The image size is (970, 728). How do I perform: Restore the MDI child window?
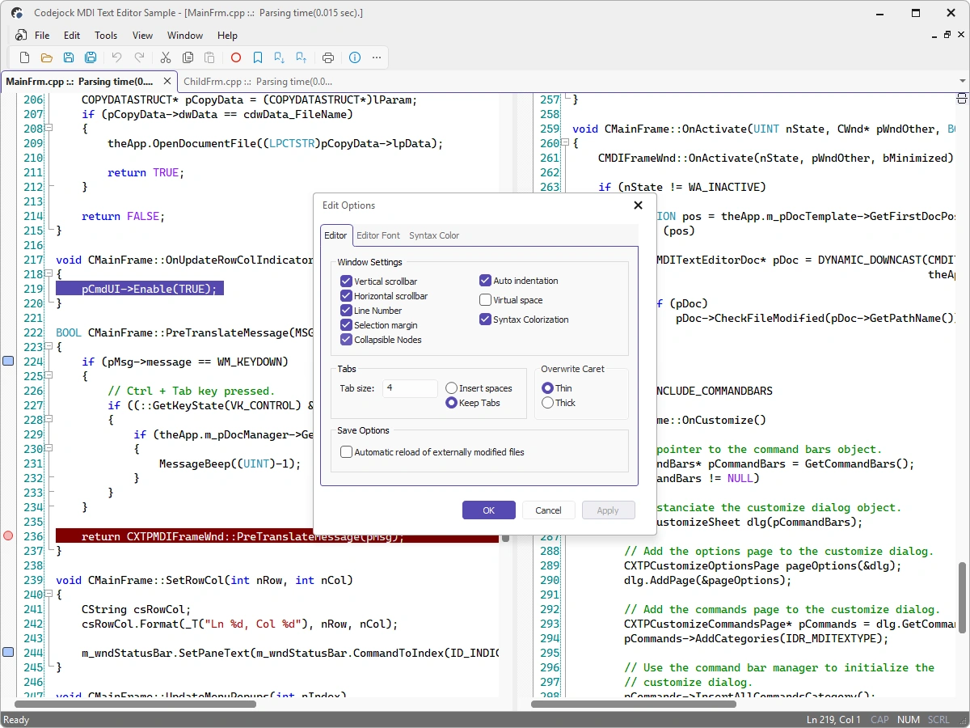point(947,35)
